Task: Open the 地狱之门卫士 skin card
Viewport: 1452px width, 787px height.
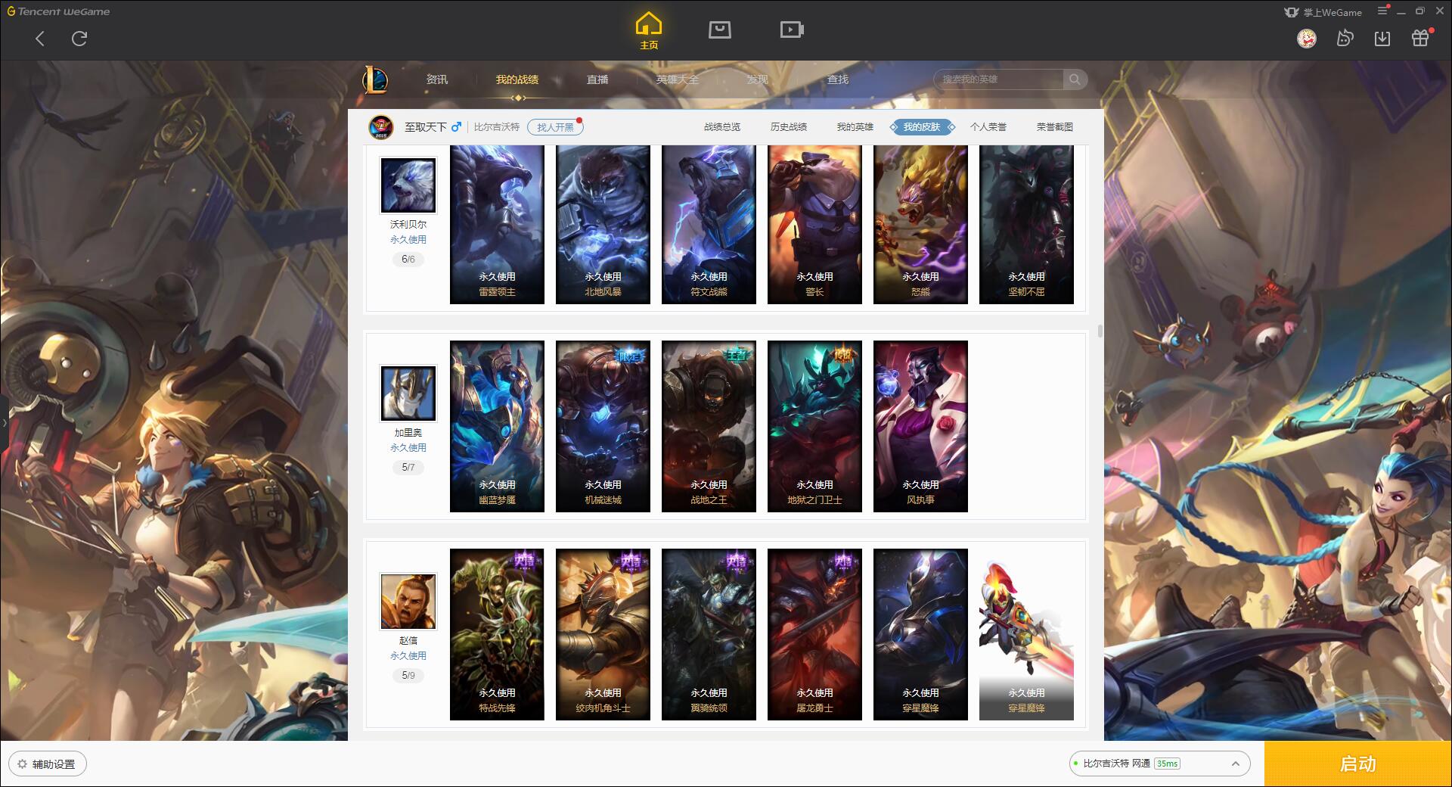Action: tap(814, 426)
